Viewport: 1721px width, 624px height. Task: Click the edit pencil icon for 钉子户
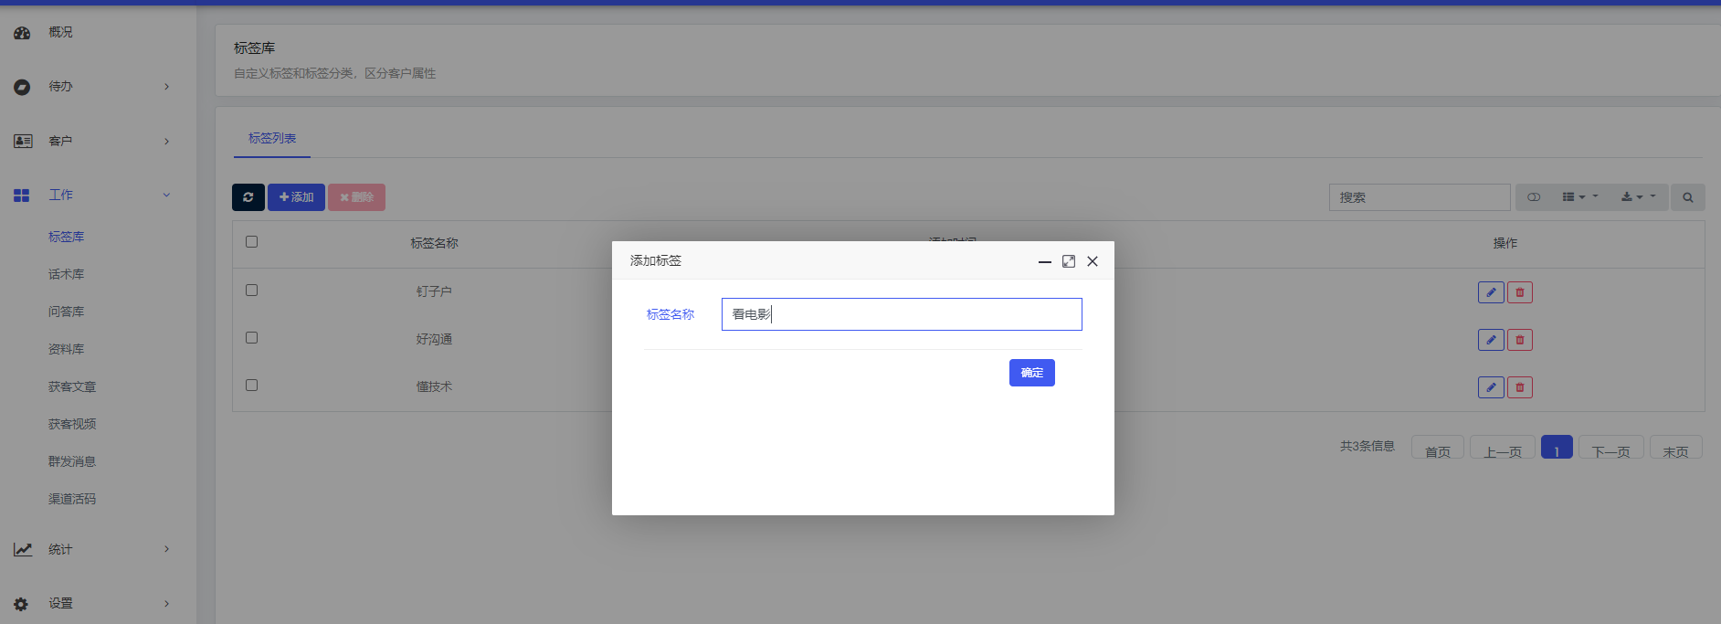pos(1490,292)
